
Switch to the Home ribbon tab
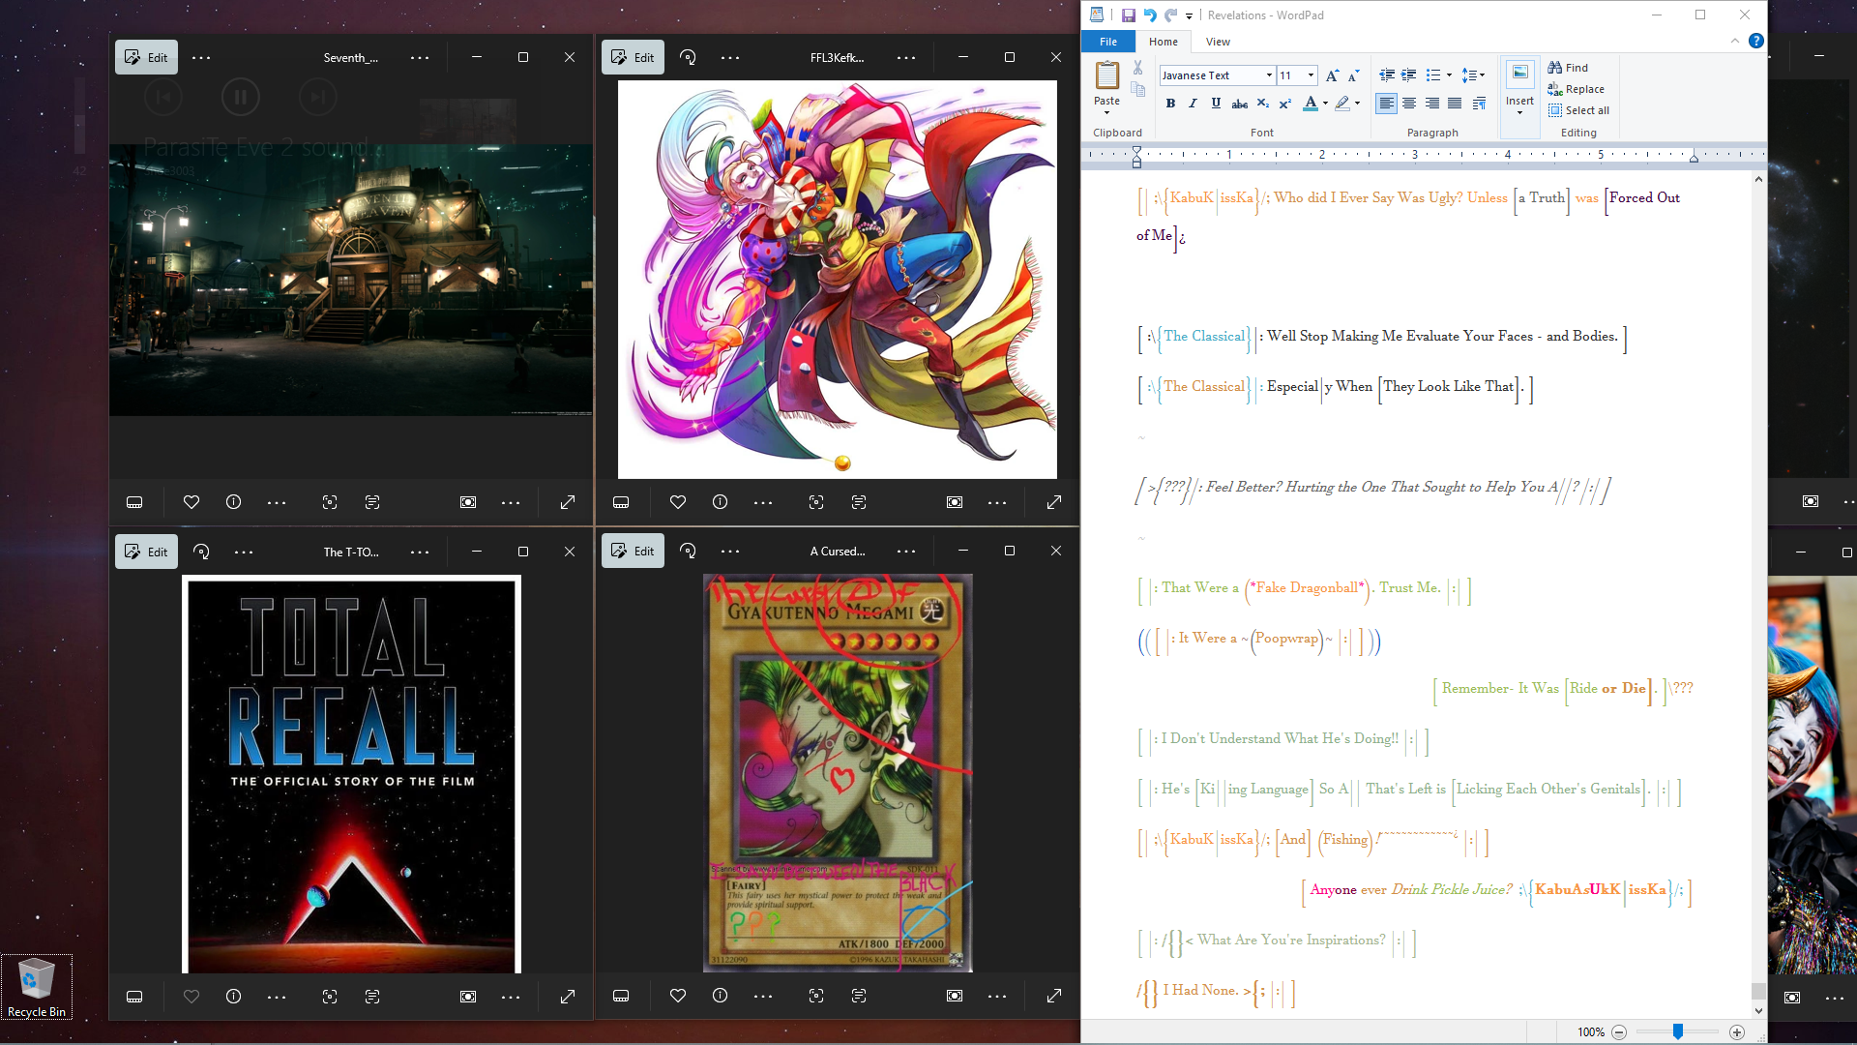tap(1163, 42)
